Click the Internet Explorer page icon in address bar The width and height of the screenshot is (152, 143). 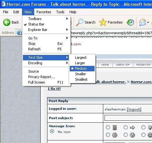tap(19, 33)
